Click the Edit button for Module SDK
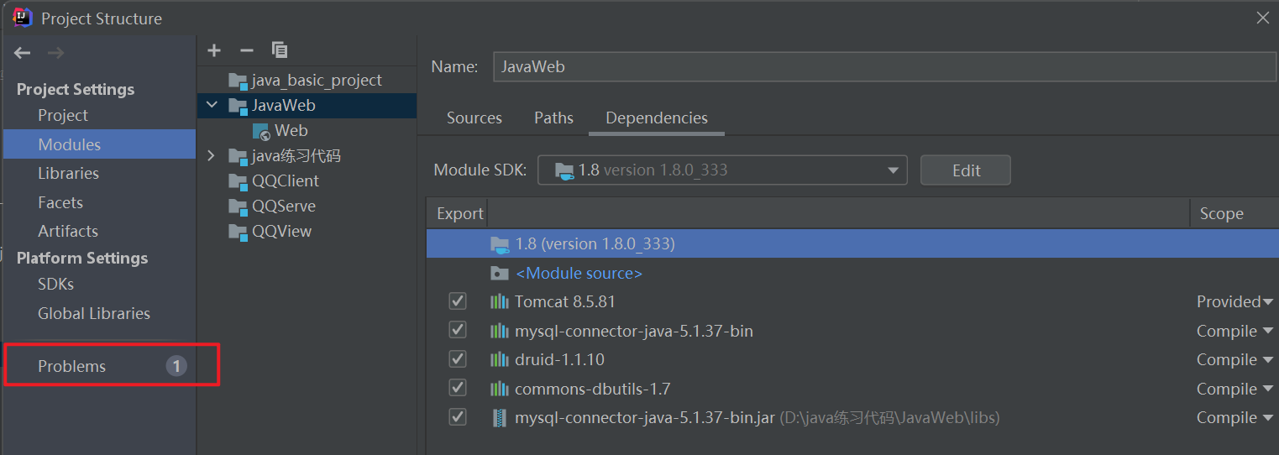 pos(965,170)
